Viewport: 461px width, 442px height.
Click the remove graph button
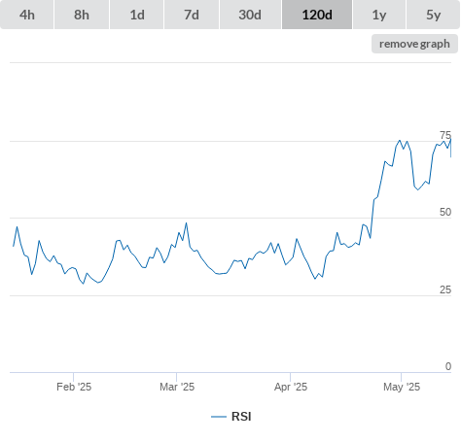point(414,44)
